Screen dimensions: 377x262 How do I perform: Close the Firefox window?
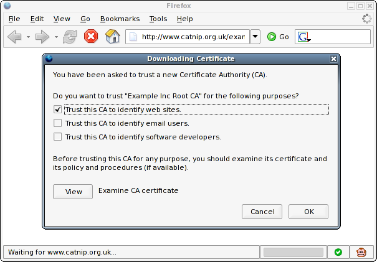click(x=370, y=6)
